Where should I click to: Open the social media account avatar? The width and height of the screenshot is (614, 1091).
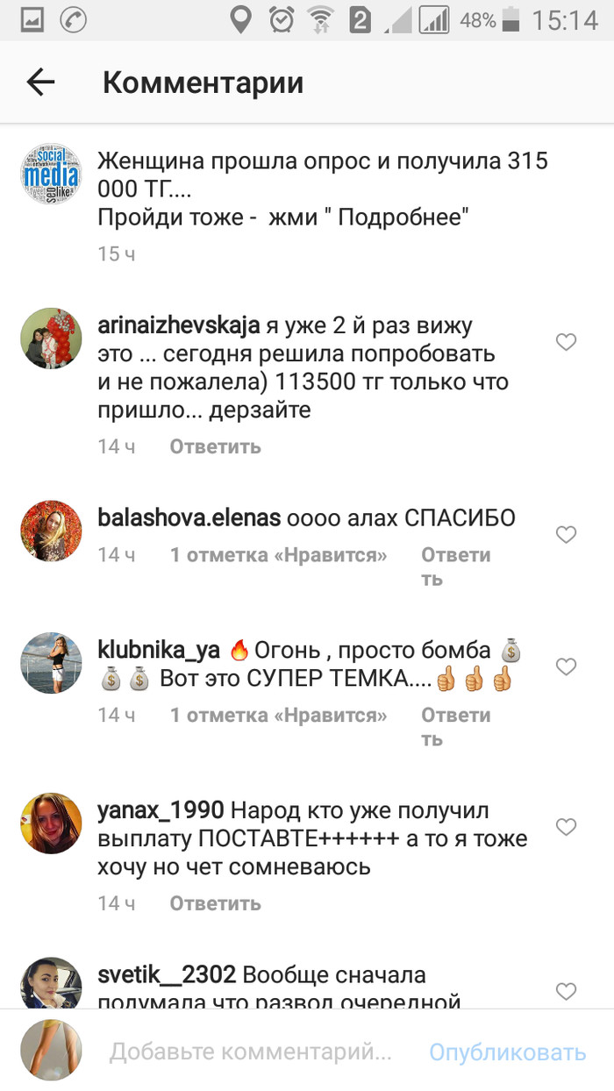click(x=51, y=173)
